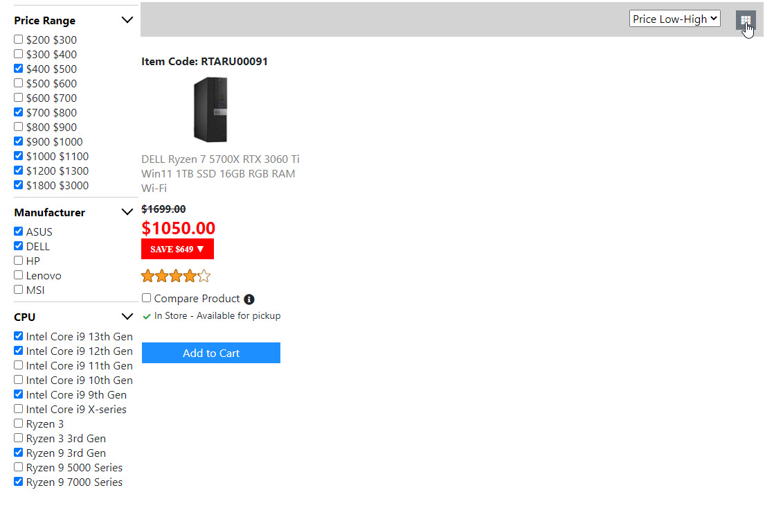Check the Lenovo manufacturer filter
The width and height of the screenshot is (774, 515).
tap(19, 275)
